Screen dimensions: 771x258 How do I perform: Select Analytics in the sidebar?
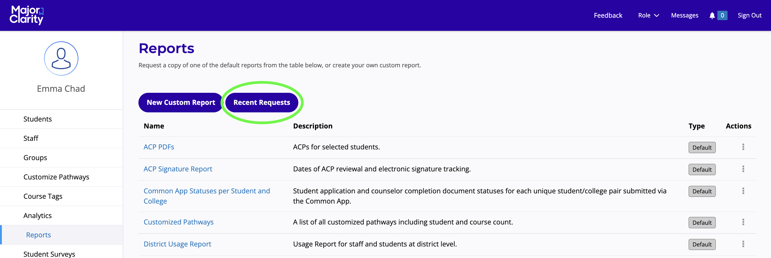click(x=38, y=216)
